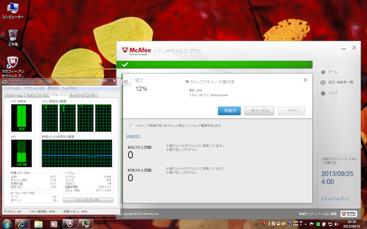The height and width of the screenshot is (229, 367).
Task: Open the file explorer folder in taskbar
Action: 38,224
